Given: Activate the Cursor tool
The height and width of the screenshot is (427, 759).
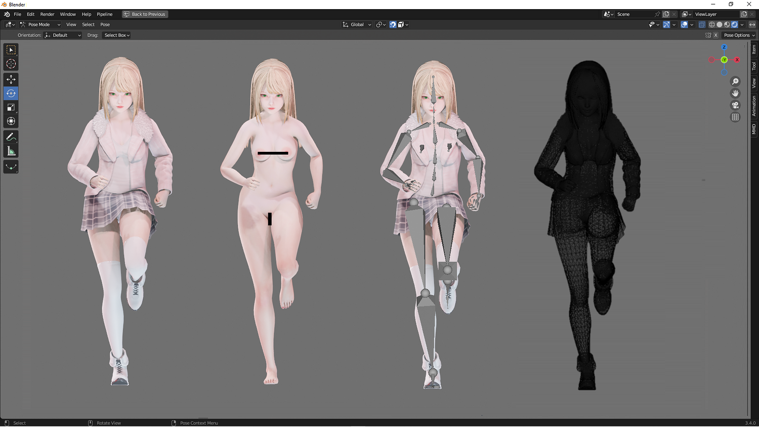Looking at the screenshot, I should coord(11,64).
